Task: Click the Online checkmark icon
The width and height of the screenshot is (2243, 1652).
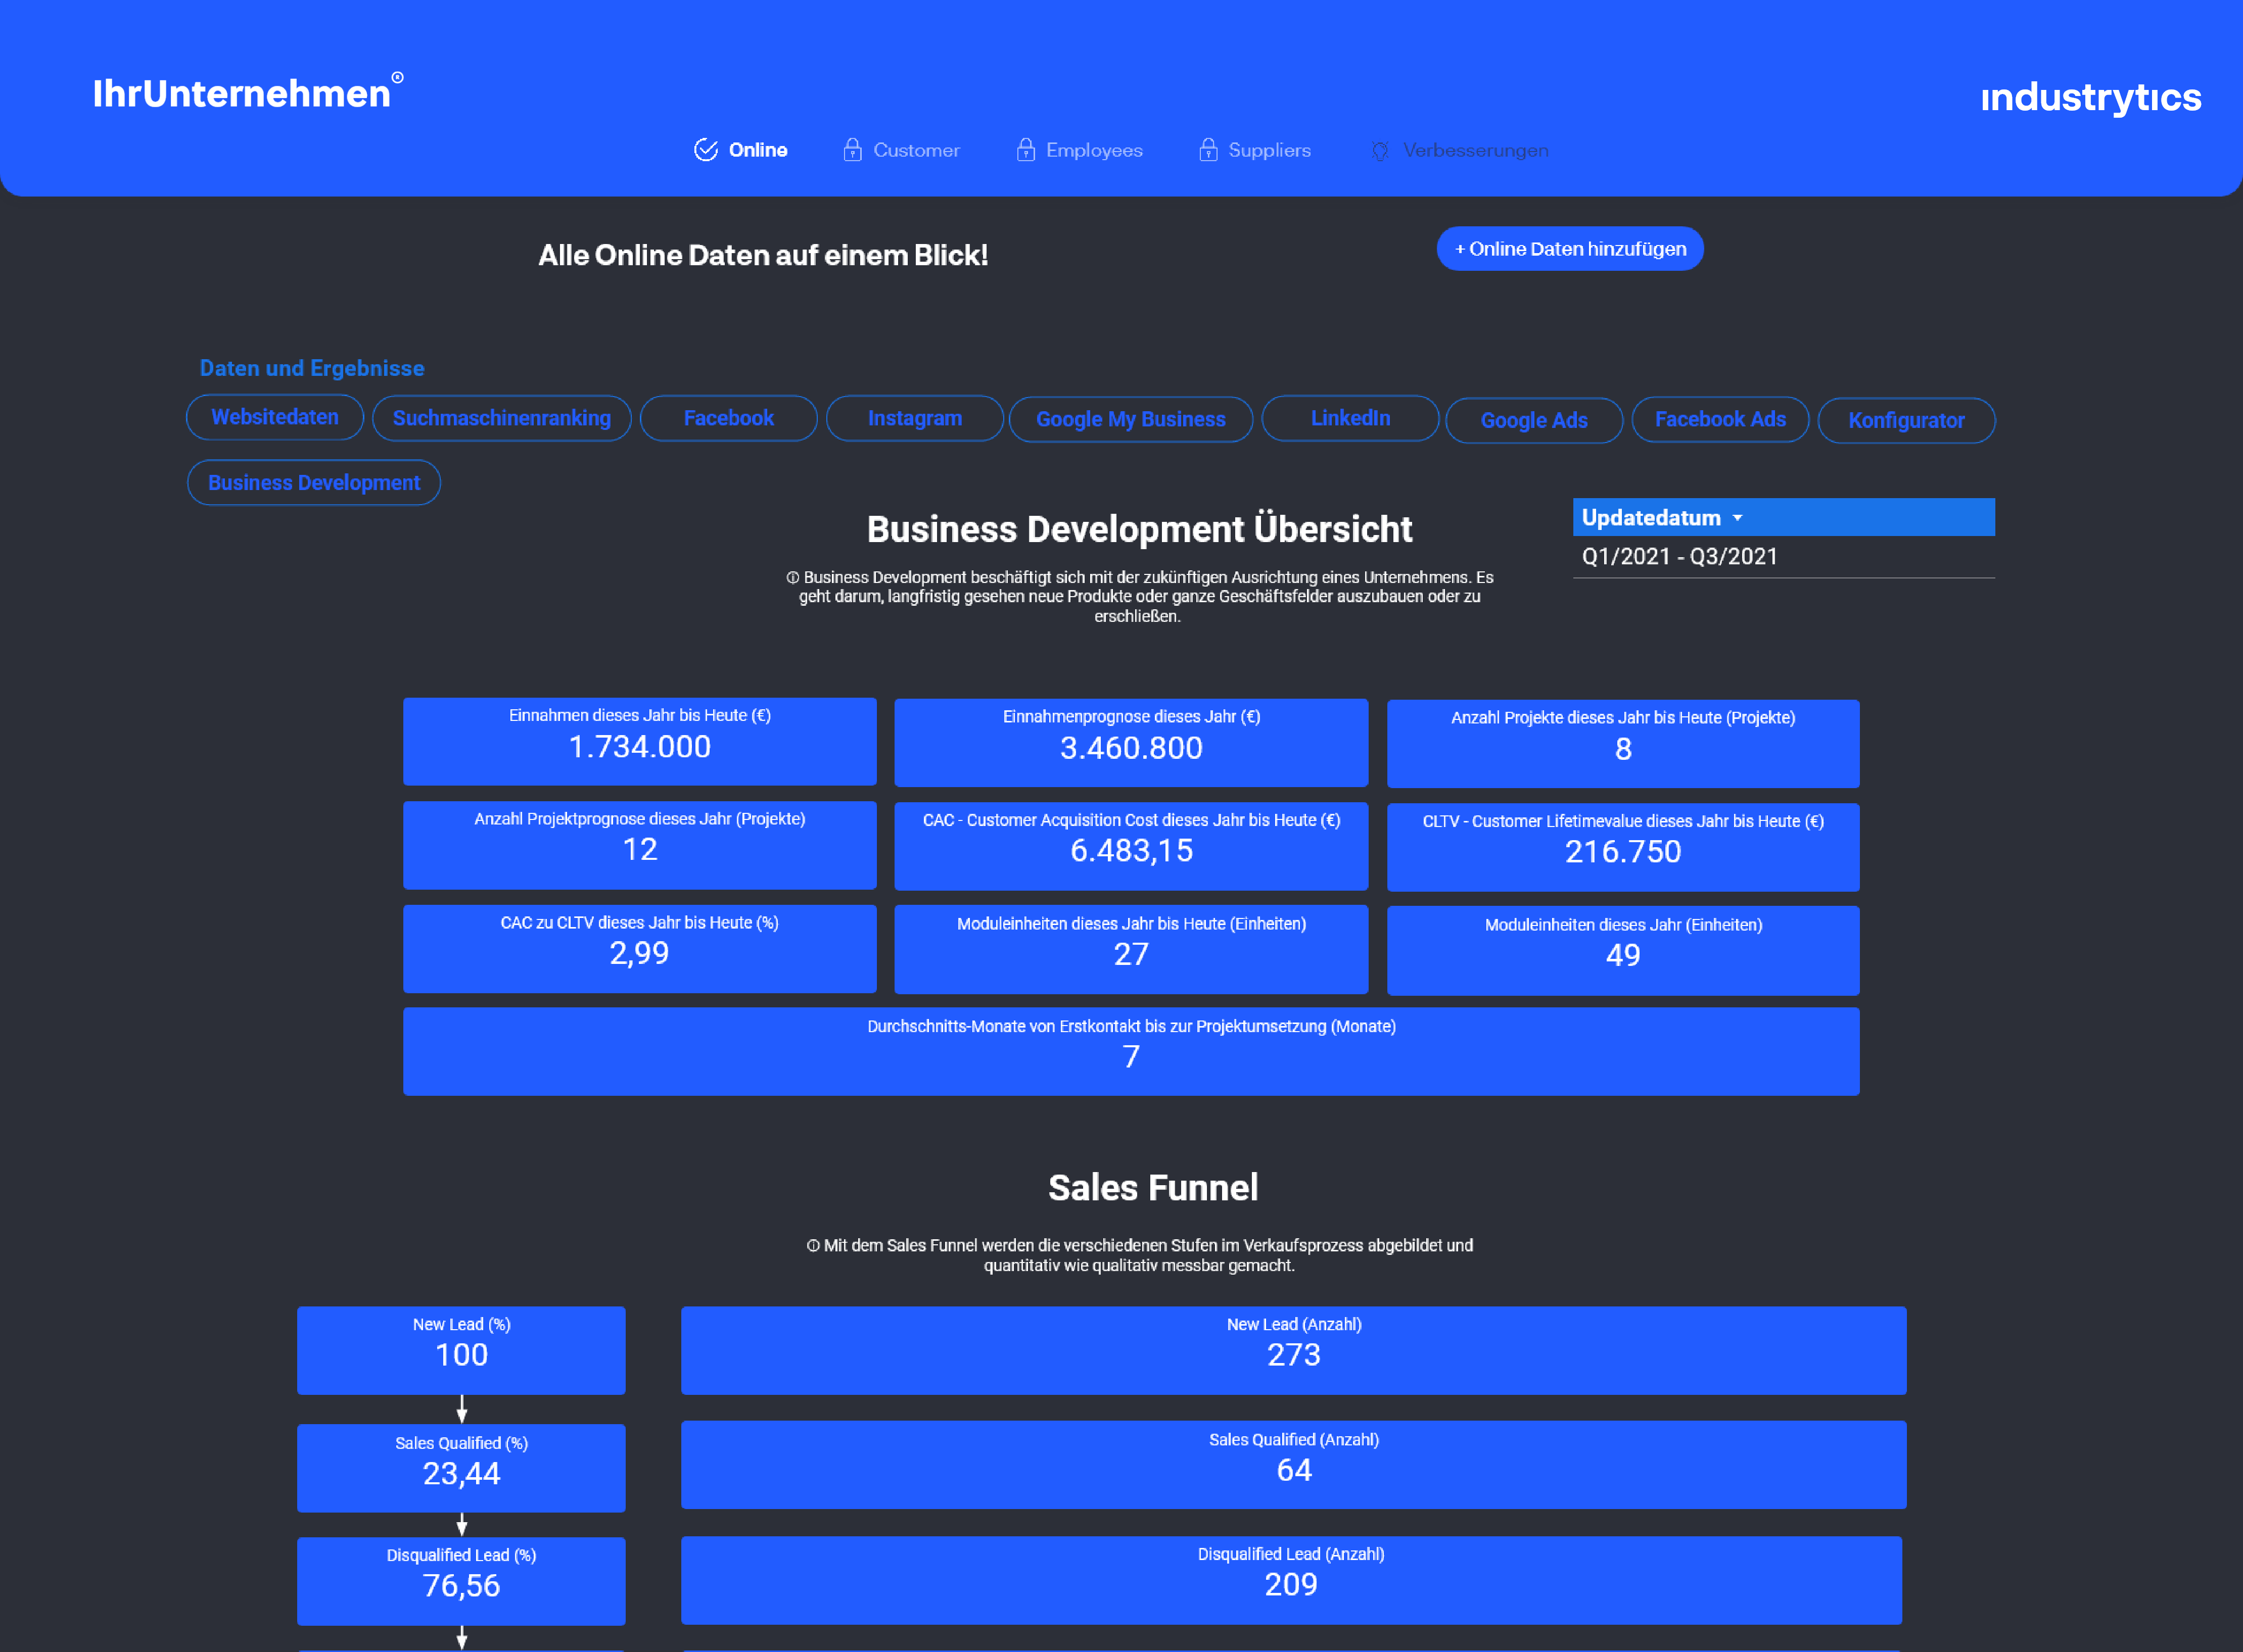Action: tap(706, 150)
